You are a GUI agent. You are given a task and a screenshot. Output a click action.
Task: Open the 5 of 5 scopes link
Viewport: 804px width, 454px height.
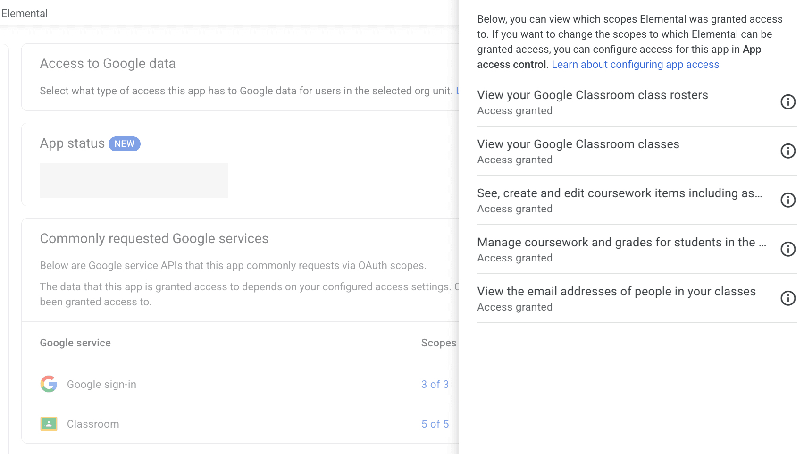pyautogui.click(x=435, y=424)
